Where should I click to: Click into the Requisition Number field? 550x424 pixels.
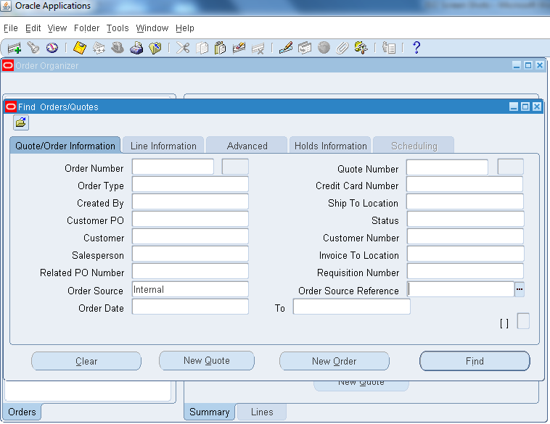pos(465,272)
